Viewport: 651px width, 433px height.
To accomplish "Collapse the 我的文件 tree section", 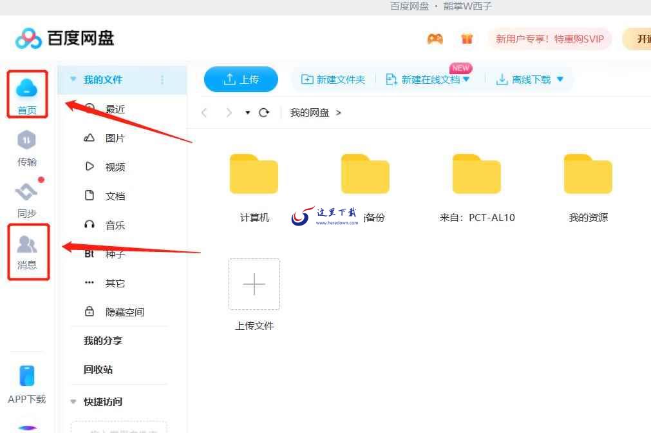I will click(73, 79).
